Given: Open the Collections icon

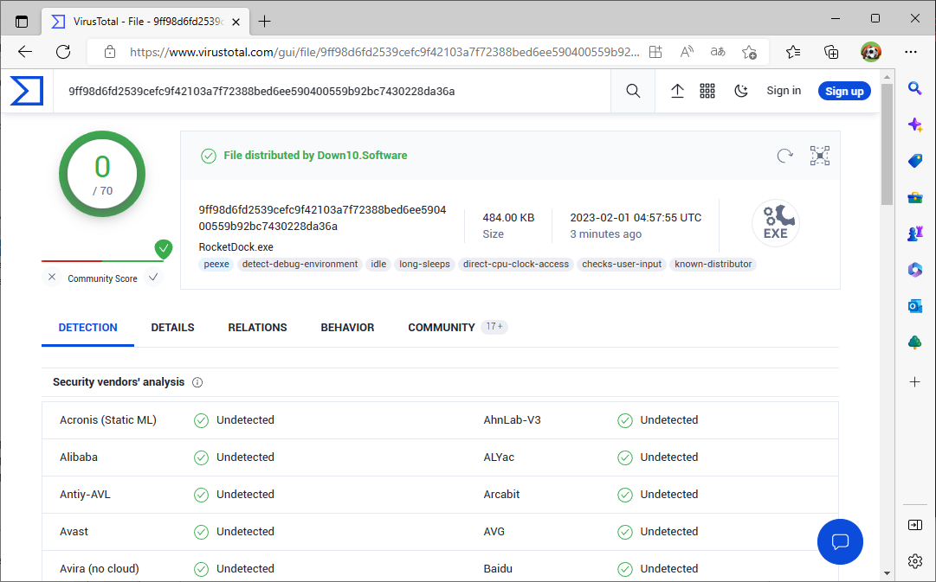Looking at the screenshot, I should 831,52.
